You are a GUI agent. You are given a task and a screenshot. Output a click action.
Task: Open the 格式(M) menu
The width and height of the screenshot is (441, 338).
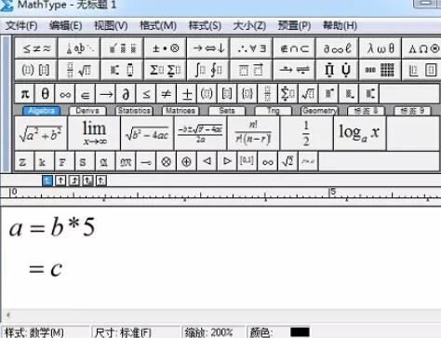tap(158, 25)
